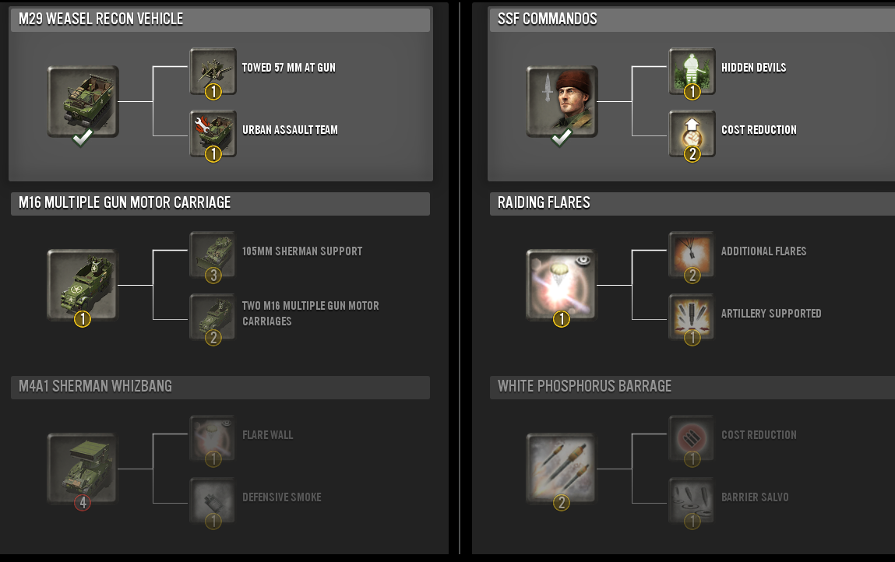895x562 pixels.
Task: Click the White Phosphorus Cost Reduction label
Action: click(x=759, y=435)
